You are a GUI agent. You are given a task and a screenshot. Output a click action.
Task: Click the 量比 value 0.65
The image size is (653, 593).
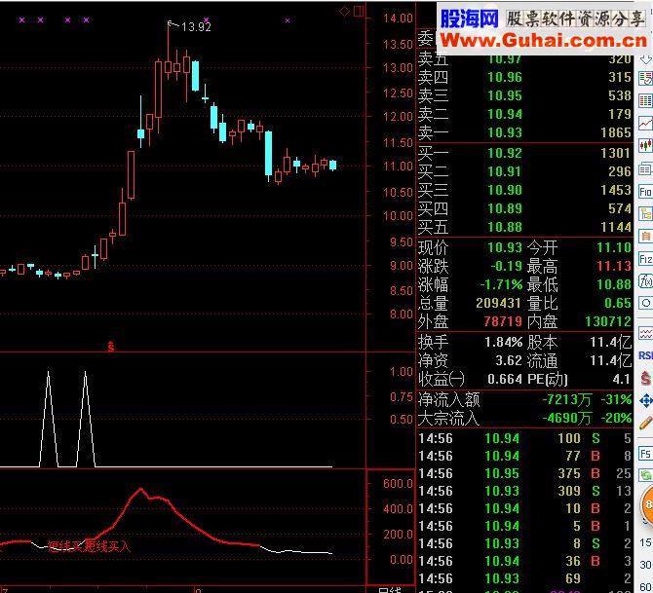[618, 303]
